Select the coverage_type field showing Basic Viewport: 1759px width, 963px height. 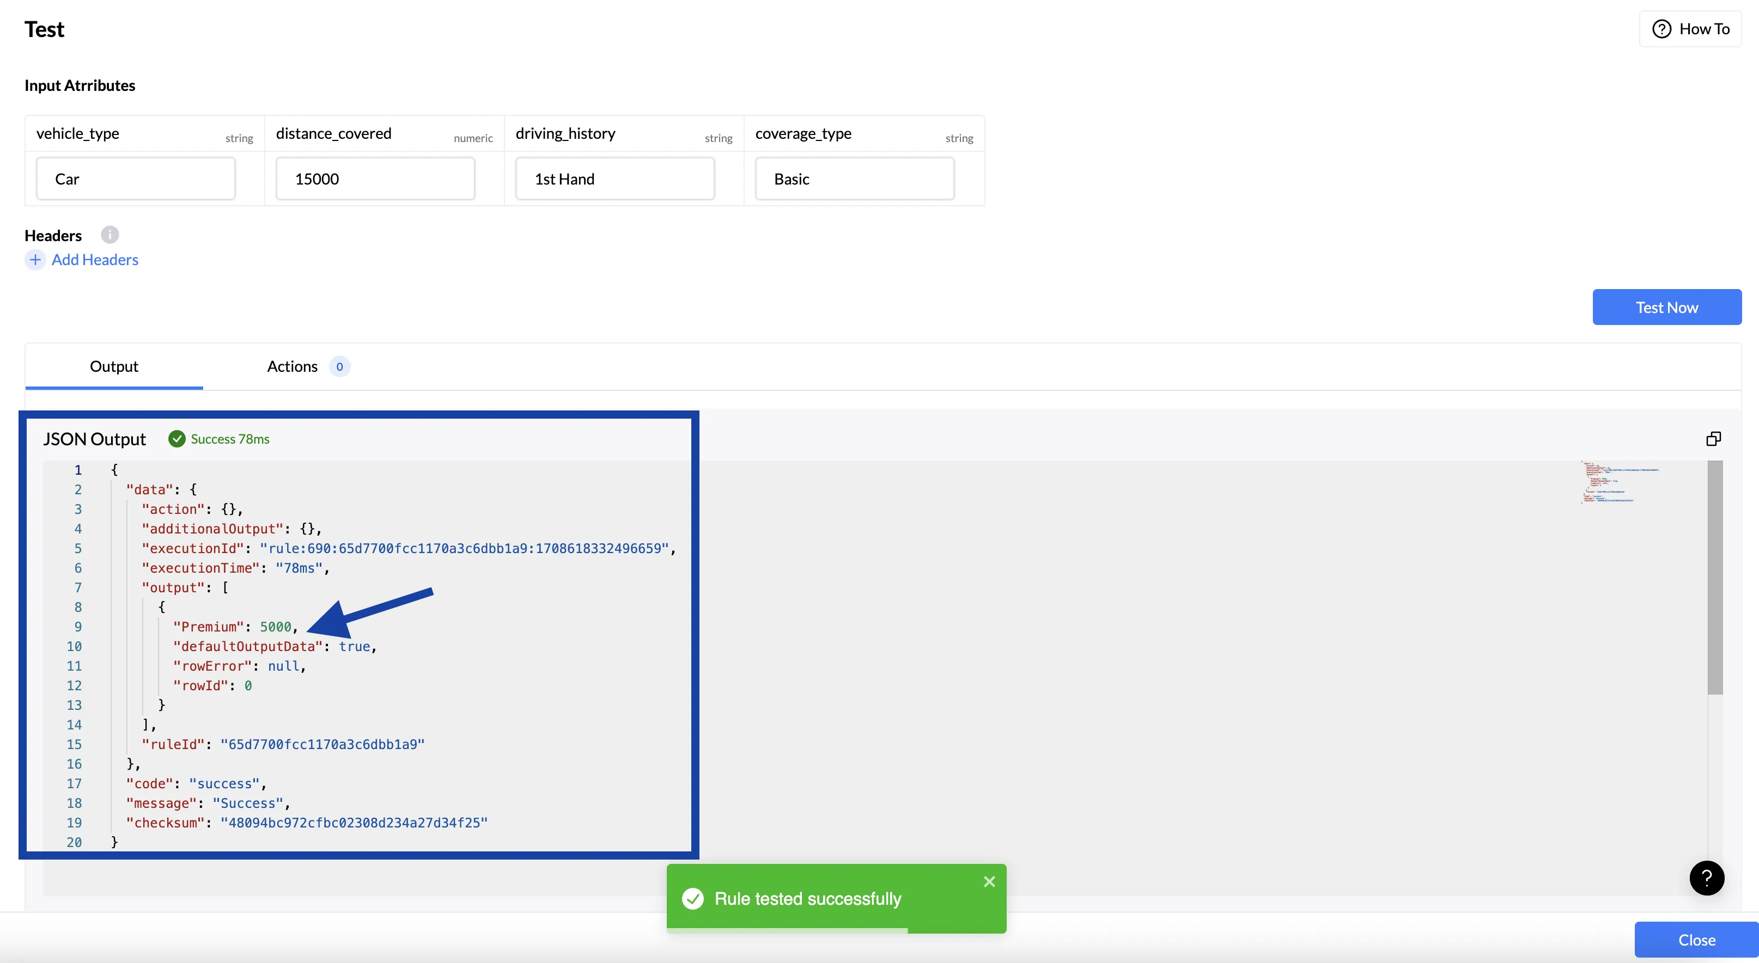tap(854, 179)
